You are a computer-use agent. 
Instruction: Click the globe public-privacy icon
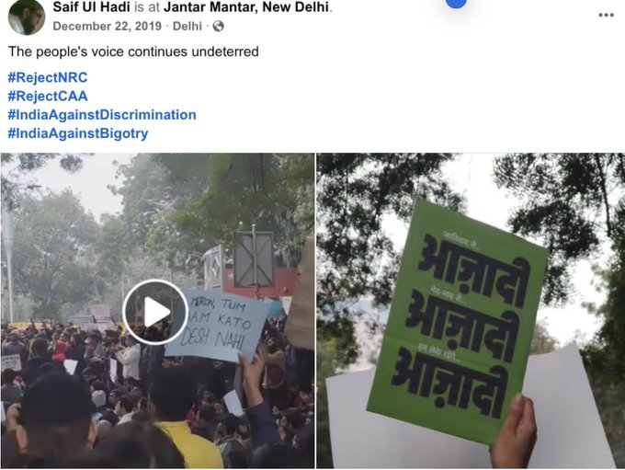(x=219, y=27)
